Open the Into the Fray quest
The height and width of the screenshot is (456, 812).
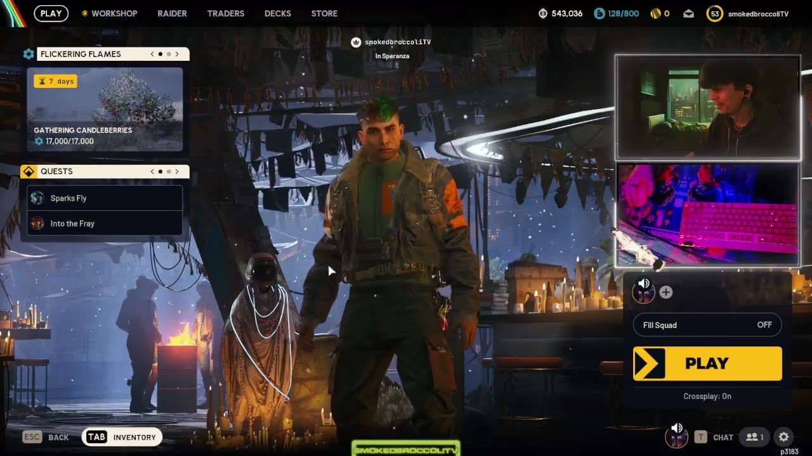(105, 224)
